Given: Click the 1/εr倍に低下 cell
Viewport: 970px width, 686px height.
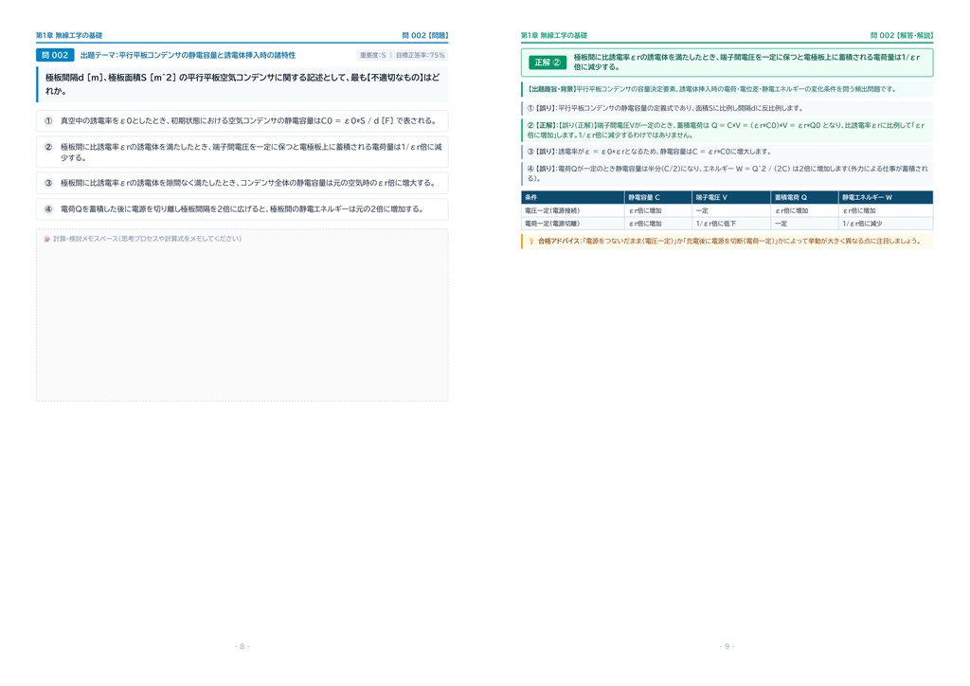Looking at the screenshot, I should tap(731, 224).
